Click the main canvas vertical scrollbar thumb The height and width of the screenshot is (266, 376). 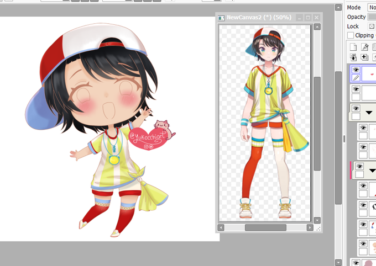point(338,137)
